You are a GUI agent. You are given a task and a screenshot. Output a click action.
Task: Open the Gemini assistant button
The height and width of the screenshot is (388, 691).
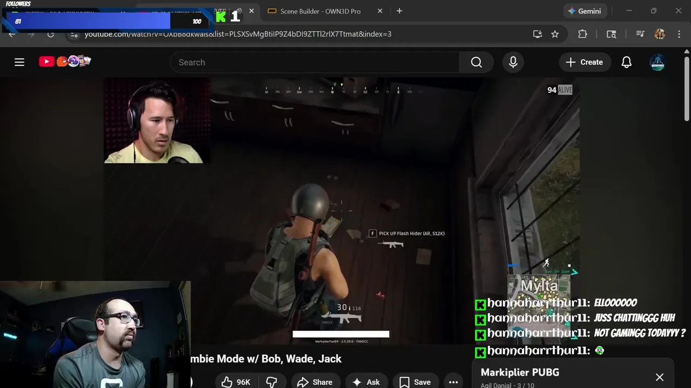point(585,11)
